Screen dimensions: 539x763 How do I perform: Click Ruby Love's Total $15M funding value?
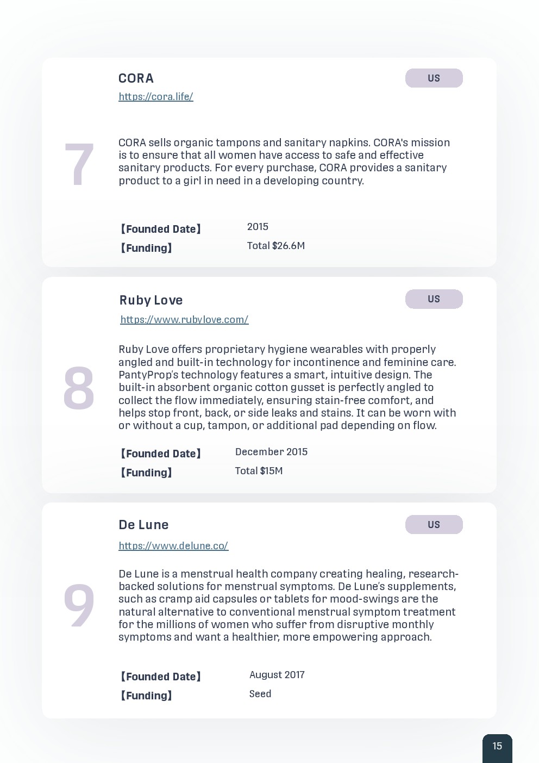(259, 471)
